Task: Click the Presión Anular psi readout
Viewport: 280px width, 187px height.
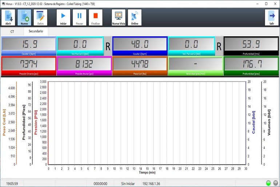Action: click(x=84, y=65)
